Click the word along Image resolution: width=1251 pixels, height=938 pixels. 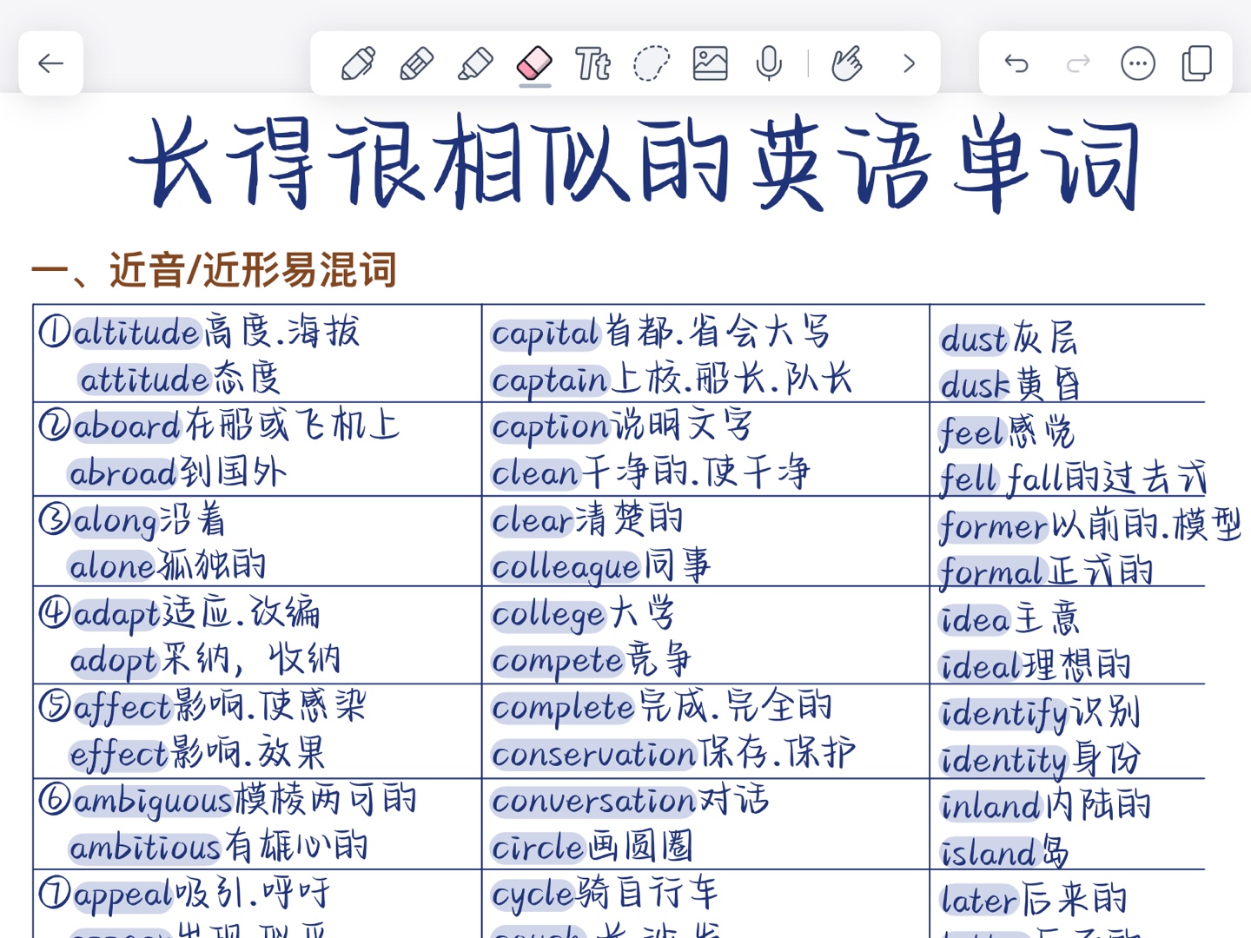coord(115,522)
